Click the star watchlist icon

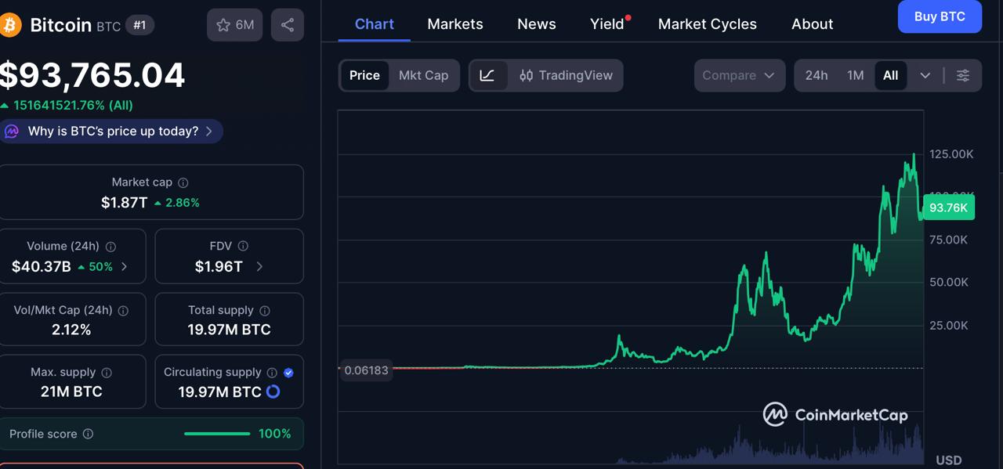[223, 24]
